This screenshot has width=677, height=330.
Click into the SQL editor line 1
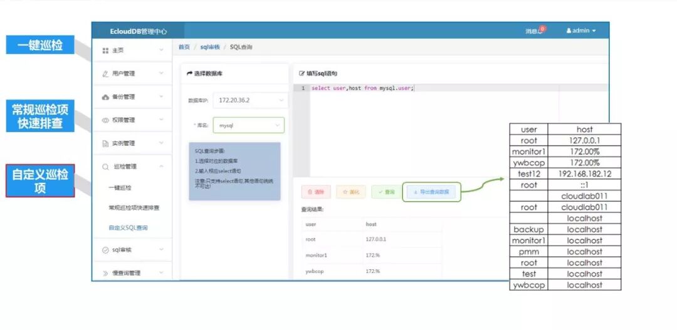coord(458,88)
